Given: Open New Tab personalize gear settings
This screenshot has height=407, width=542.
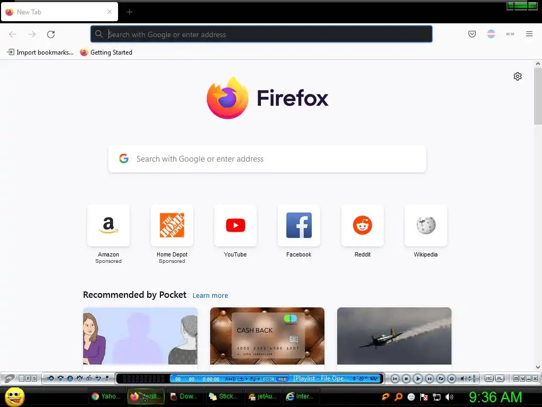Looking at the screenshot, I should 518,76.
